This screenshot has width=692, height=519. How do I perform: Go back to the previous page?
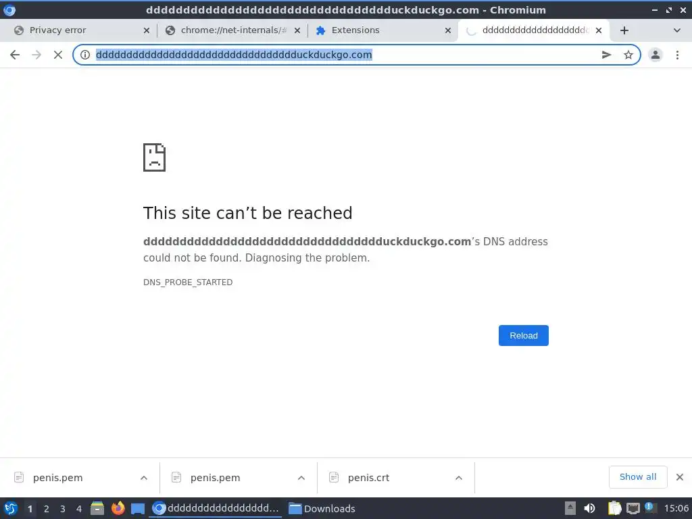(15, 55)
